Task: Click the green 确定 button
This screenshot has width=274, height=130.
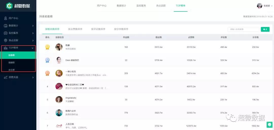Action: pyautogui.click(x=265, y=29)
